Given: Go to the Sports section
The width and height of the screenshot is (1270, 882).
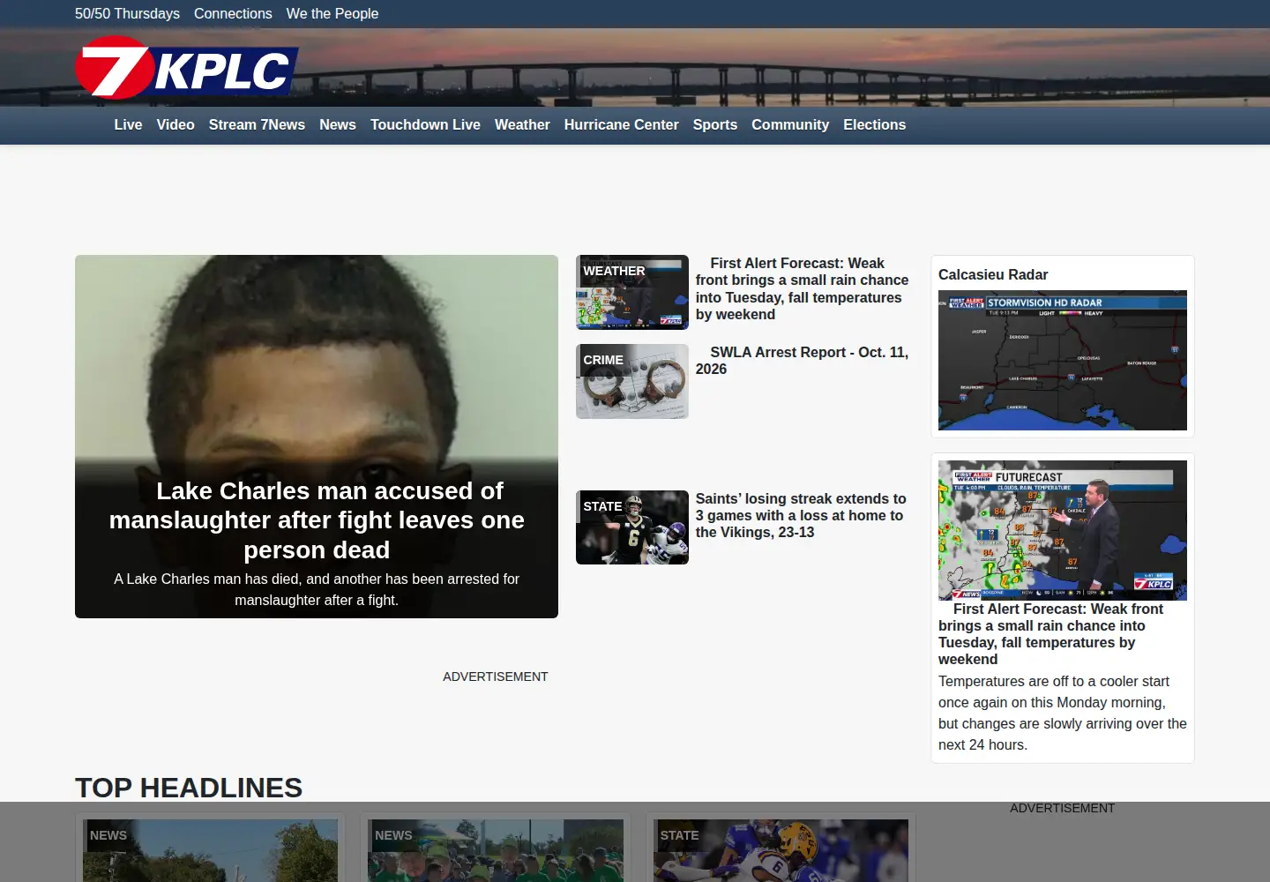Looking at the screenshot, I should 715,124.
